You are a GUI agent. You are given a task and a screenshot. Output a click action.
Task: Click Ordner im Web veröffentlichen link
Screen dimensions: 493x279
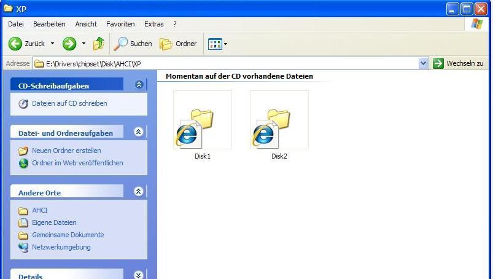tap(77, 163)
